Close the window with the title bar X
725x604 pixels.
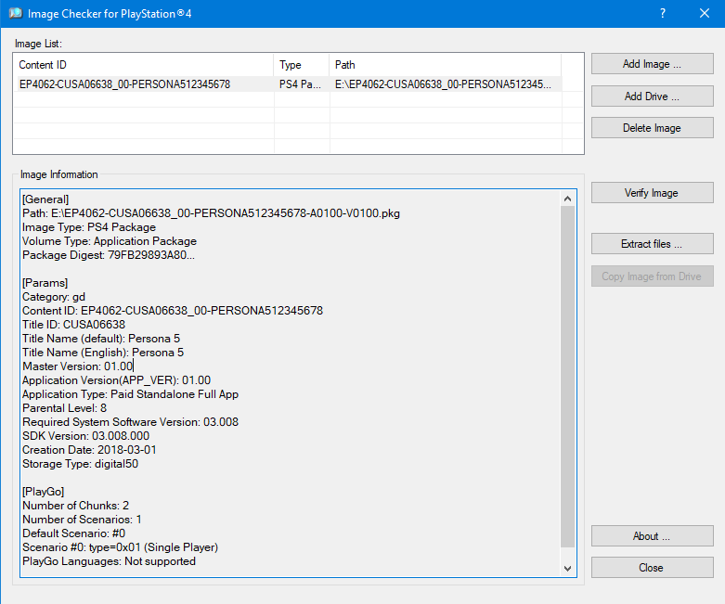click(704, 14)
